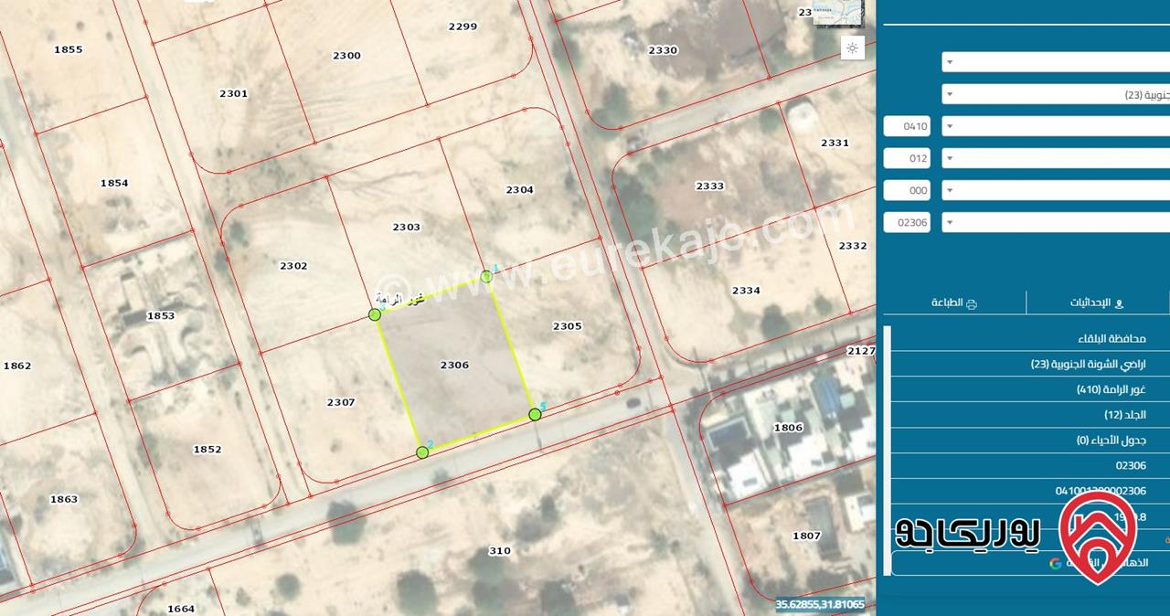Expand the dropdown beside the 012 field

[x=1056, y=158]
